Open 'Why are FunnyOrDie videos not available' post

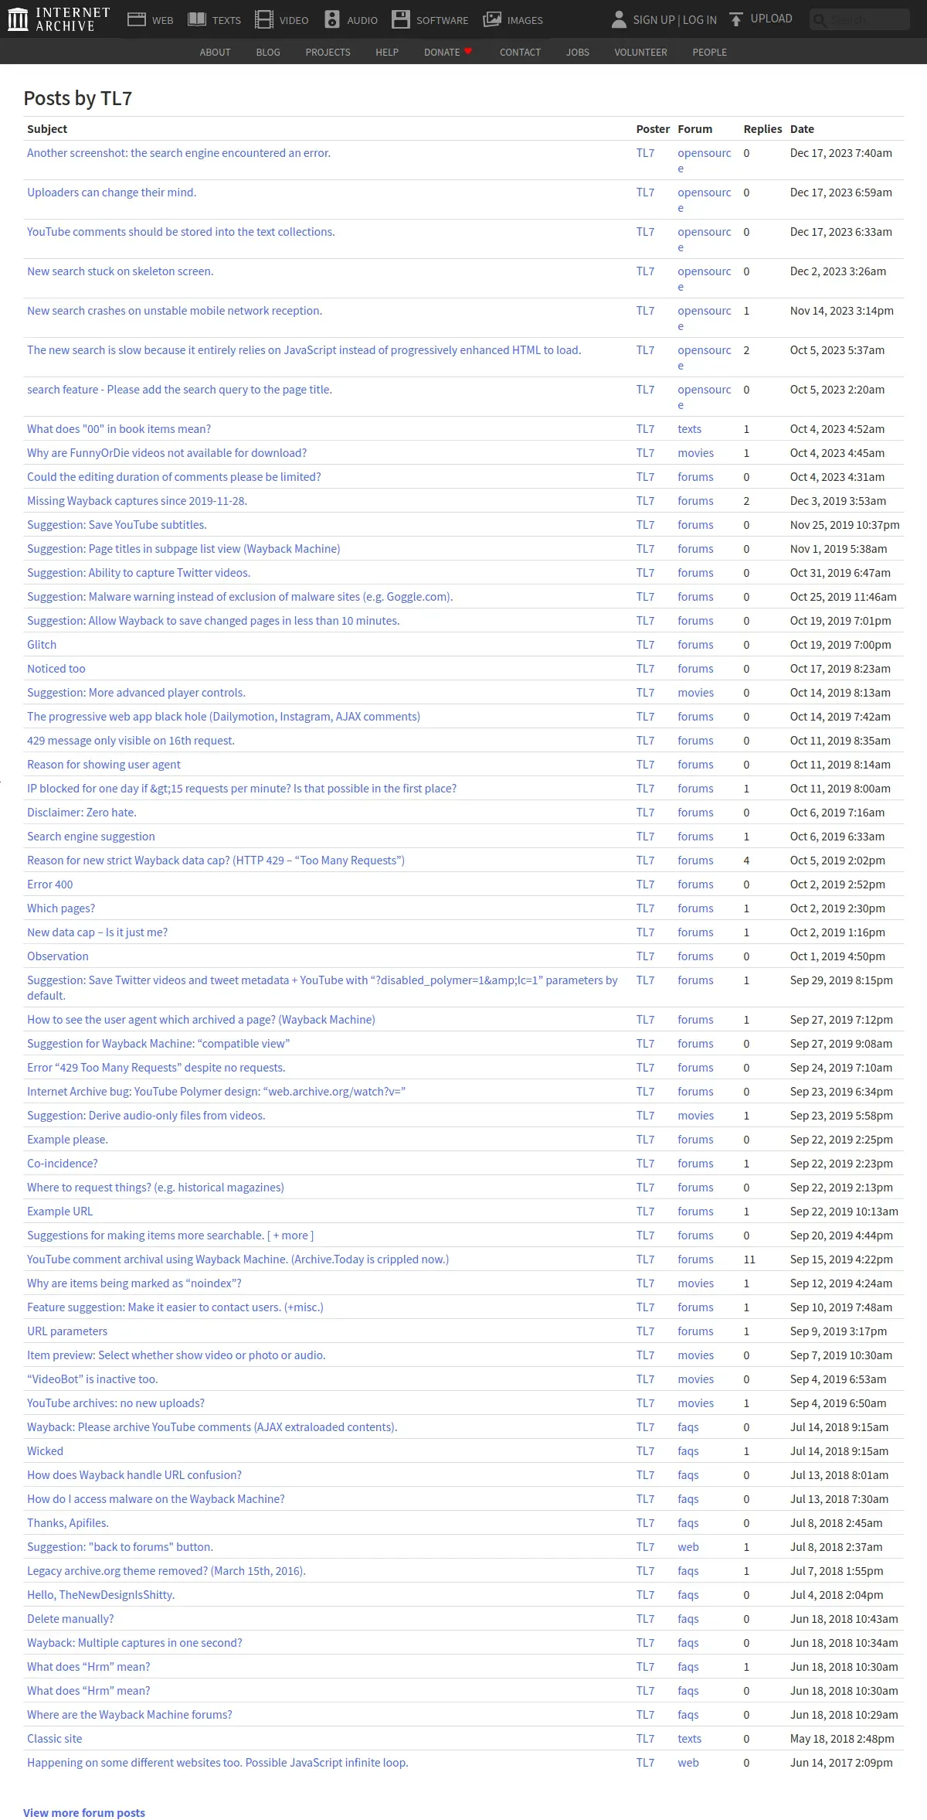point(167,453)
